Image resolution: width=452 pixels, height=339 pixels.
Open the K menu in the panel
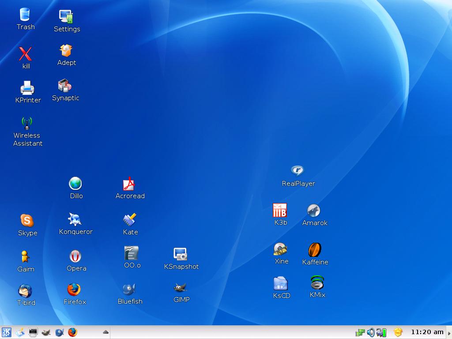6,332
